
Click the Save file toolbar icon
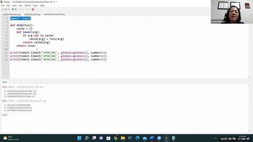coord(8,9)
